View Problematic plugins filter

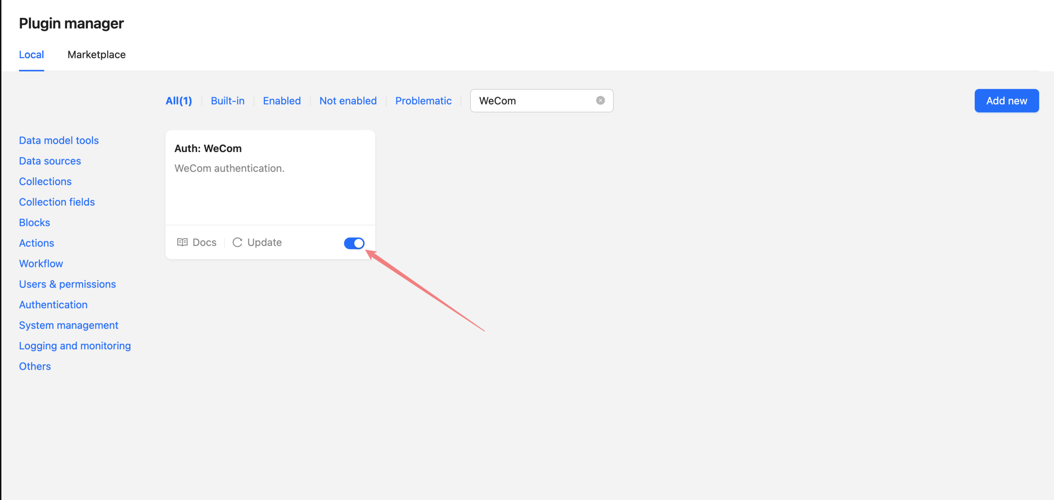(x=423, y=101)
